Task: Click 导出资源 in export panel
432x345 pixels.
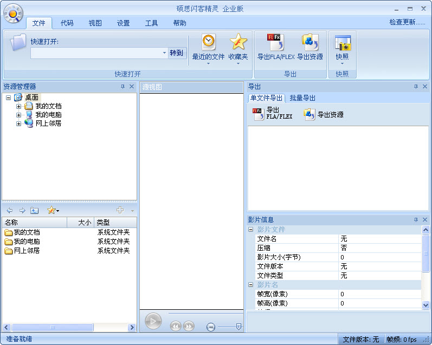Action: coord(324,114)
